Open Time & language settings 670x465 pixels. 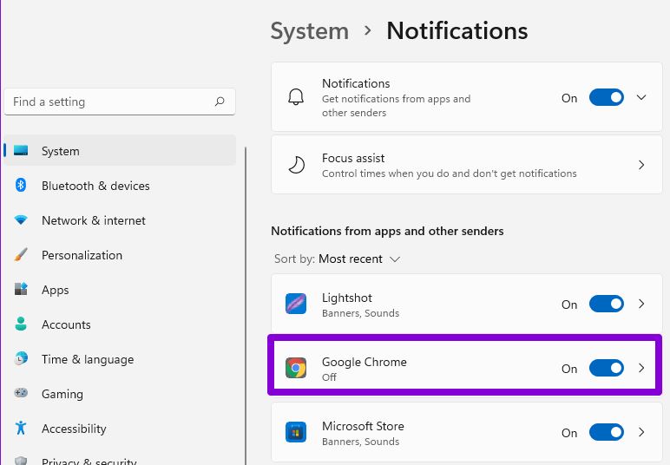tap(120, 358)
